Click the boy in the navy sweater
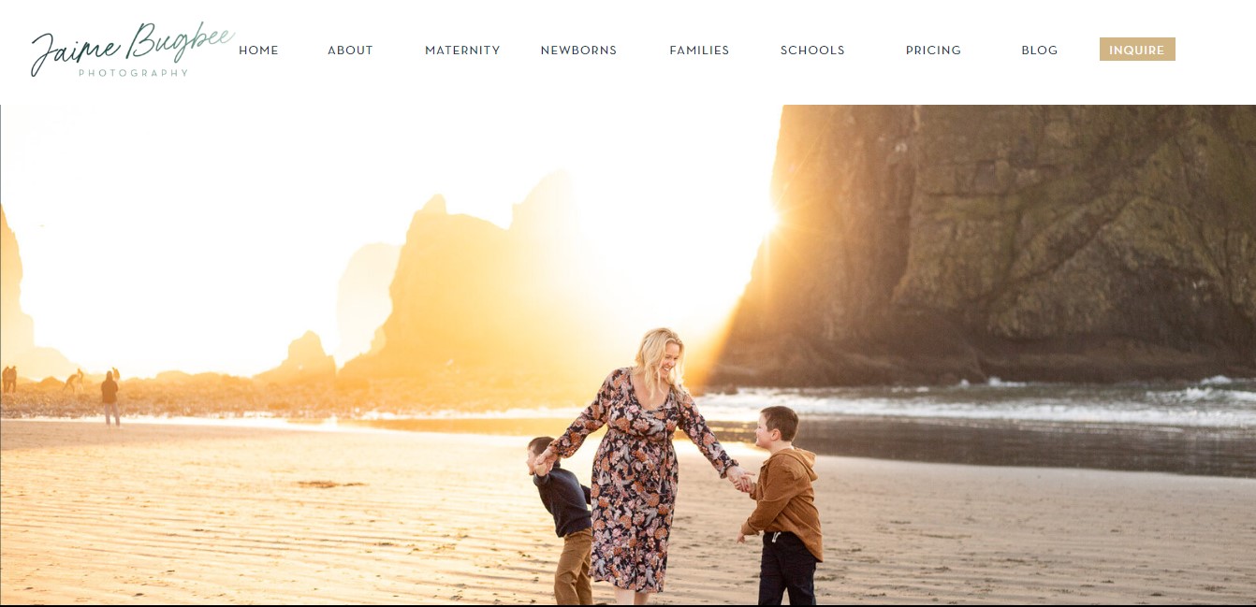The height and width of the screenshot is (607, 1256). tap(562, 519)
